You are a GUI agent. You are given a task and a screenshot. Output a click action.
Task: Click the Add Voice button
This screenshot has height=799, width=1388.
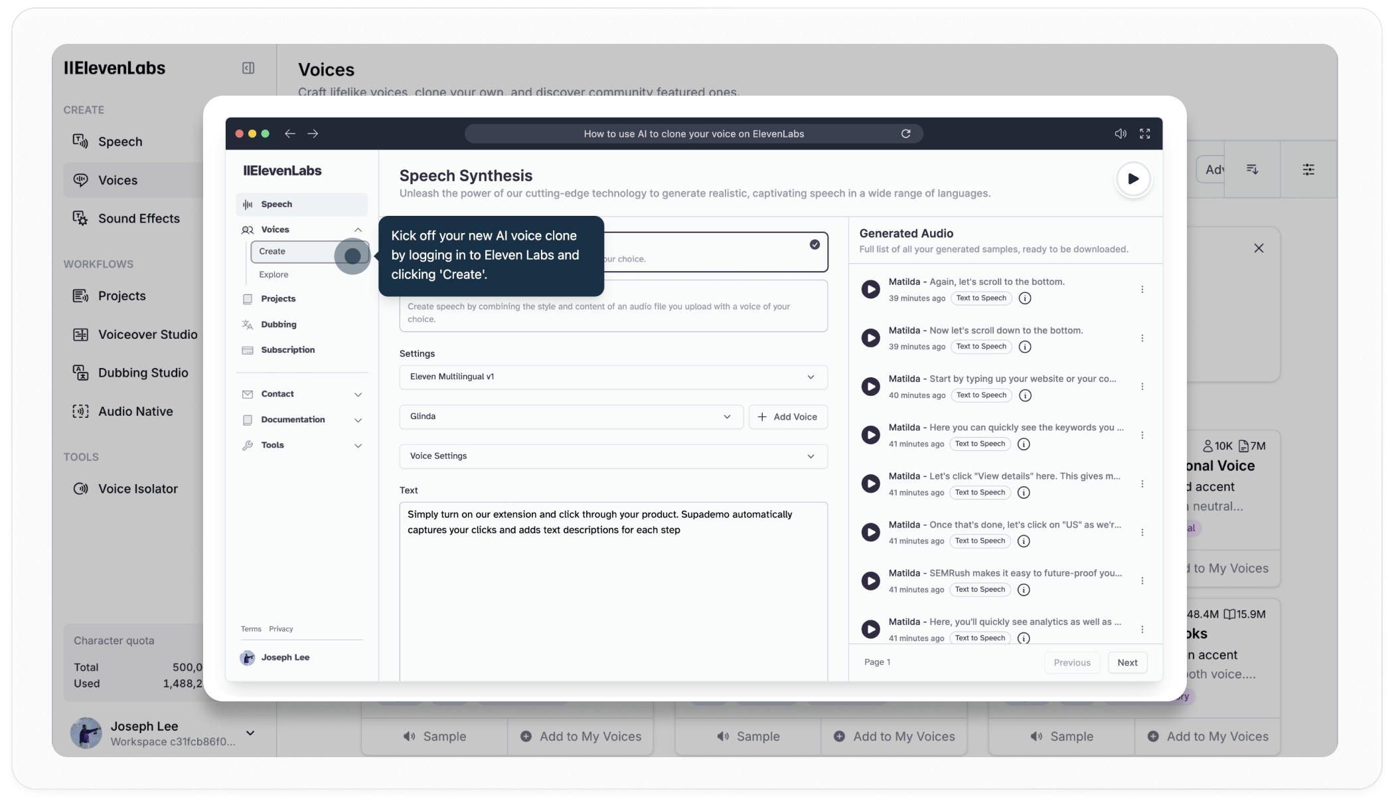point(788,416)
